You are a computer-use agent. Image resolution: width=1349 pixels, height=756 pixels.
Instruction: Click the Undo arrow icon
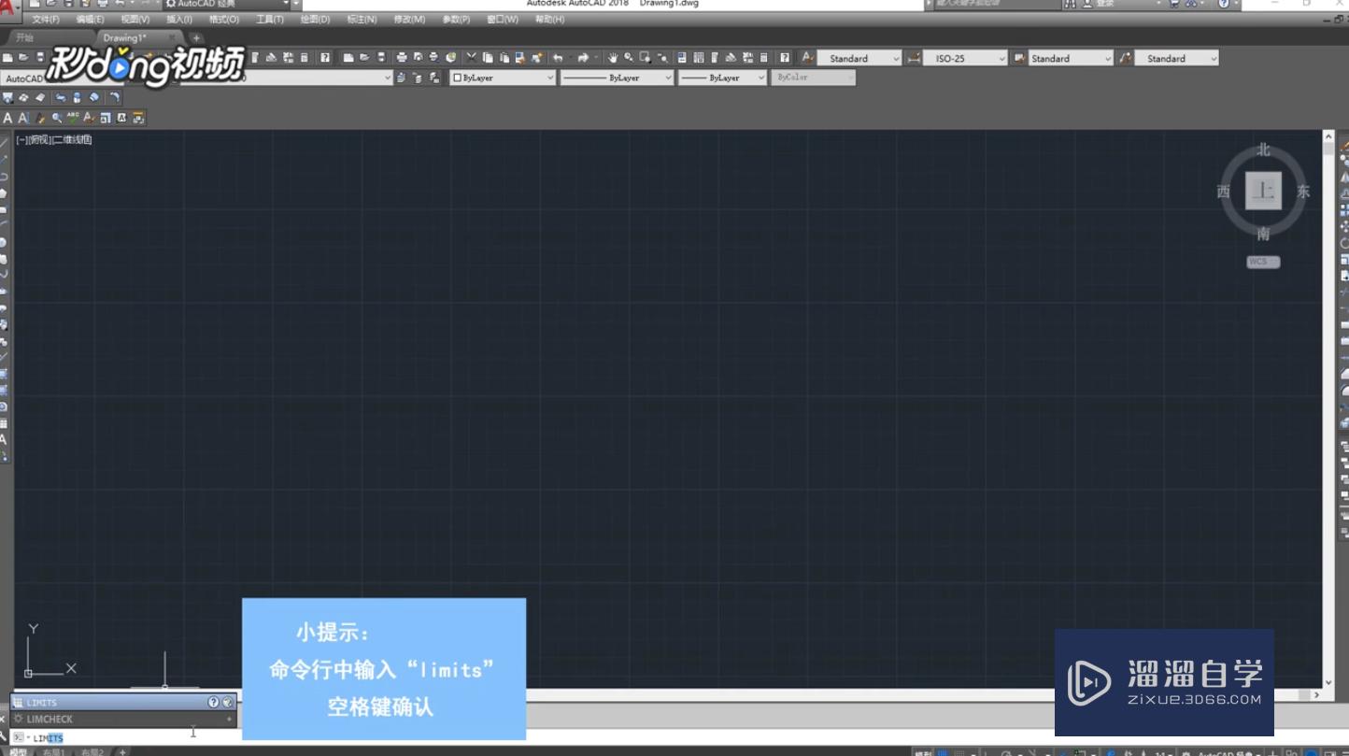pos(558,58)
